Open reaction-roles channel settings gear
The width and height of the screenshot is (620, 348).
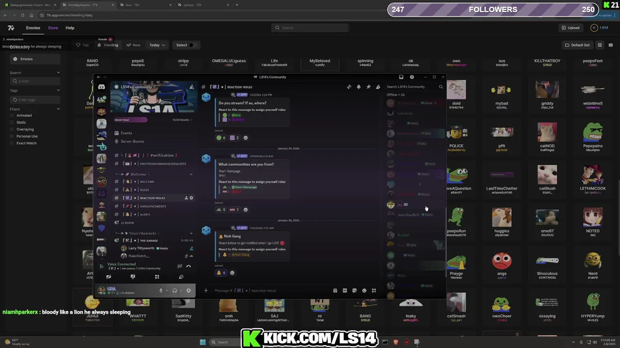[191, 198]
